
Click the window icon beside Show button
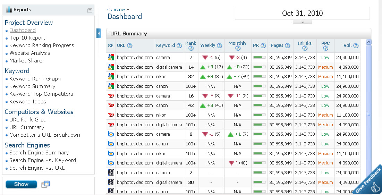(x=45, y=185)
